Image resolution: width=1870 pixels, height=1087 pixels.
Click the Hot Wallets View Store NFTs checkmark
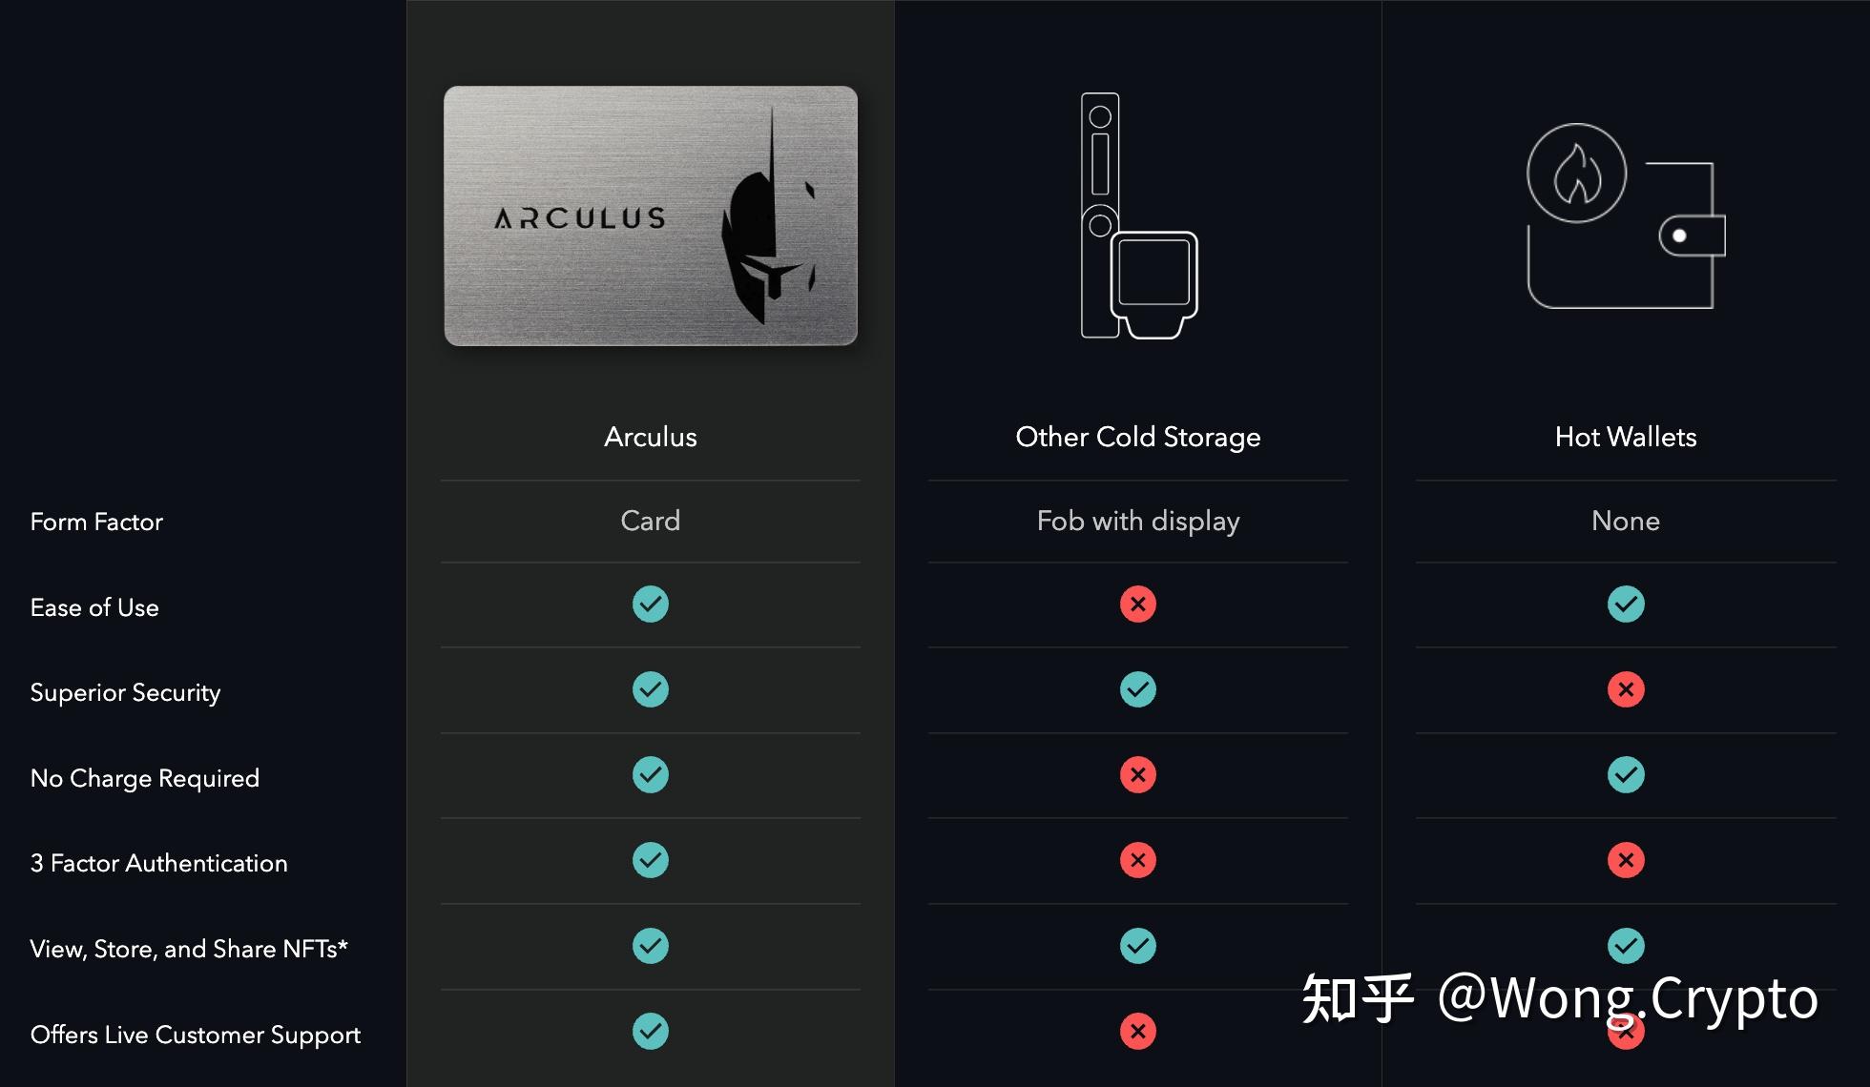pyautogui.click(x=1623, y=945)
